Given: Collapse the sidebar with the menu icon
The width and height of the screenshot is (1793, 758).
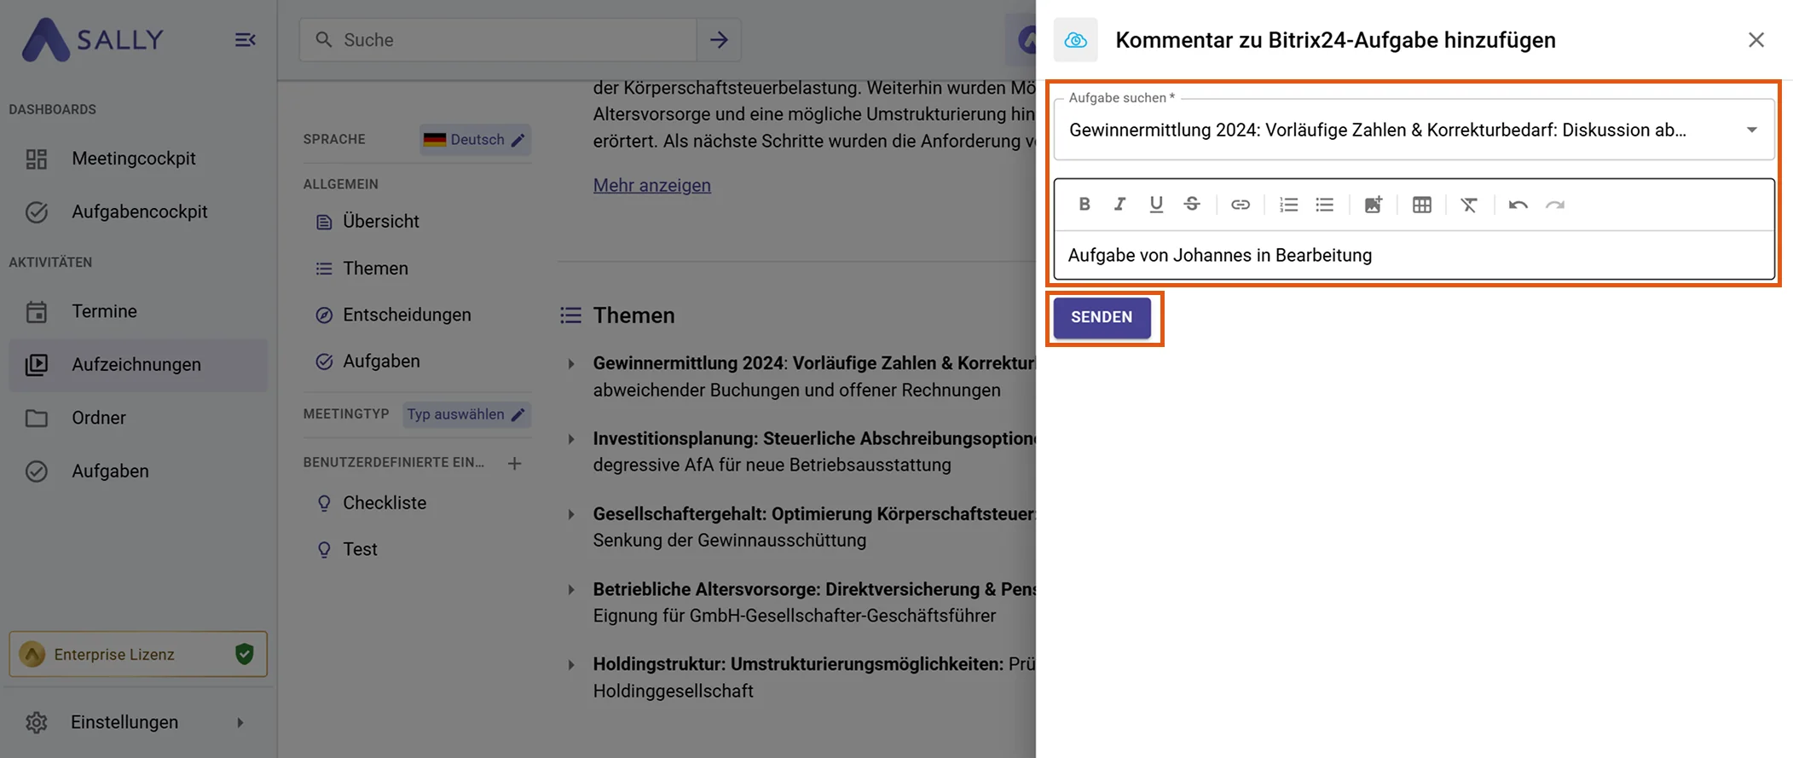Looking at the screenshot, I should (x=246, y=40).
